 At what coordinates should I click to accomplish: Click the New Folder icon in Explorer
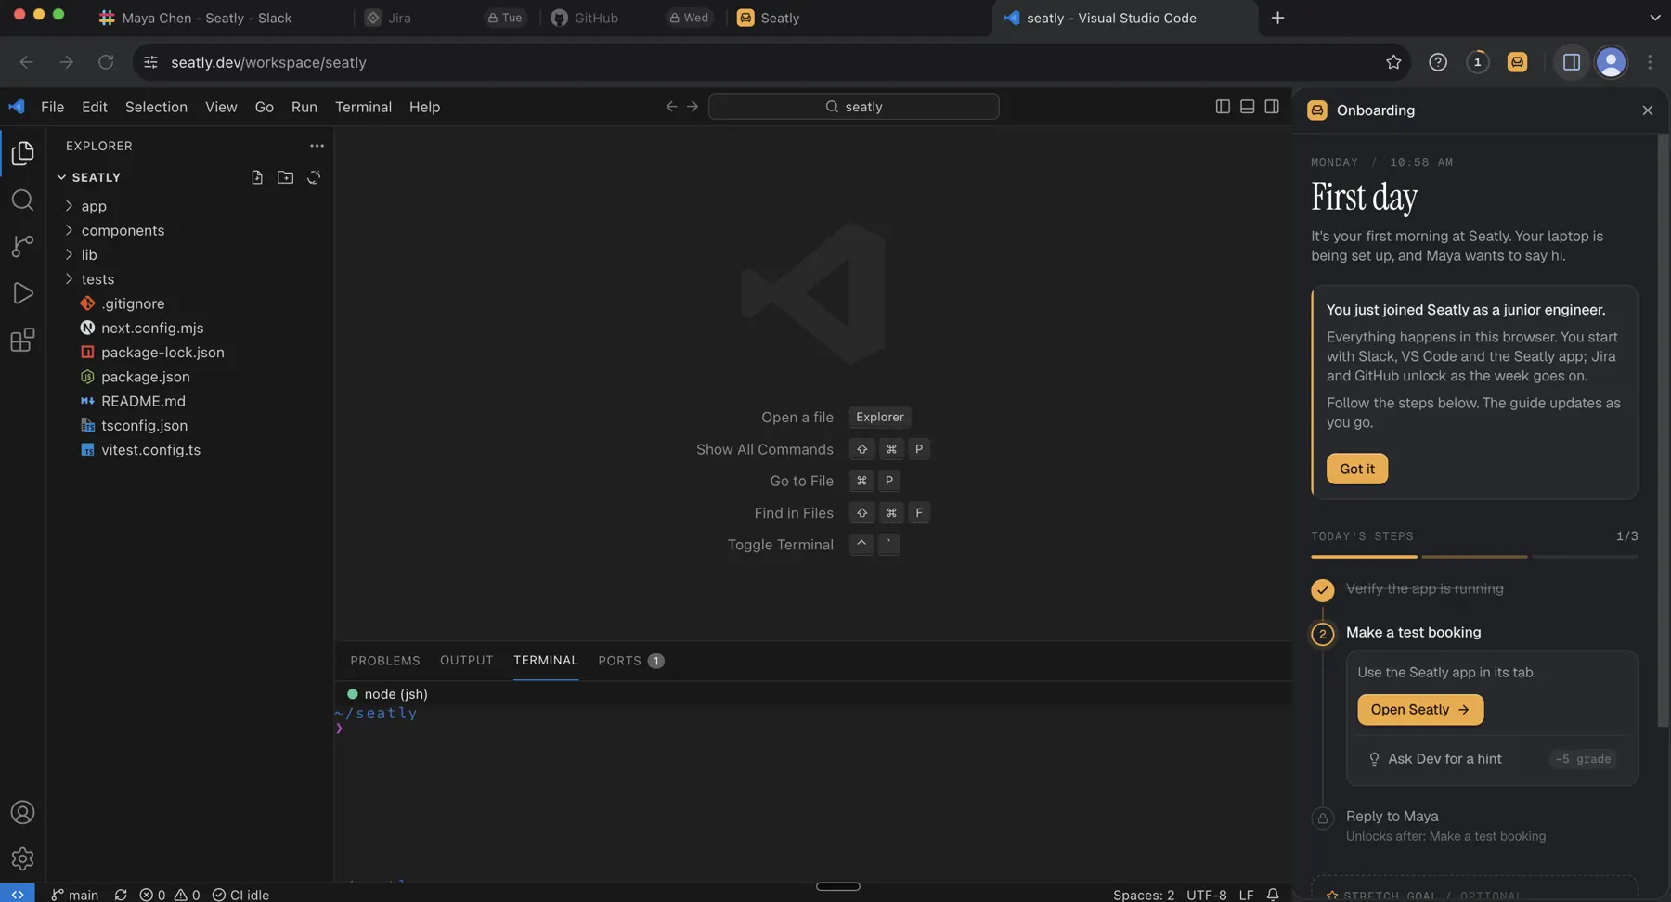click(x=285, y=177)
